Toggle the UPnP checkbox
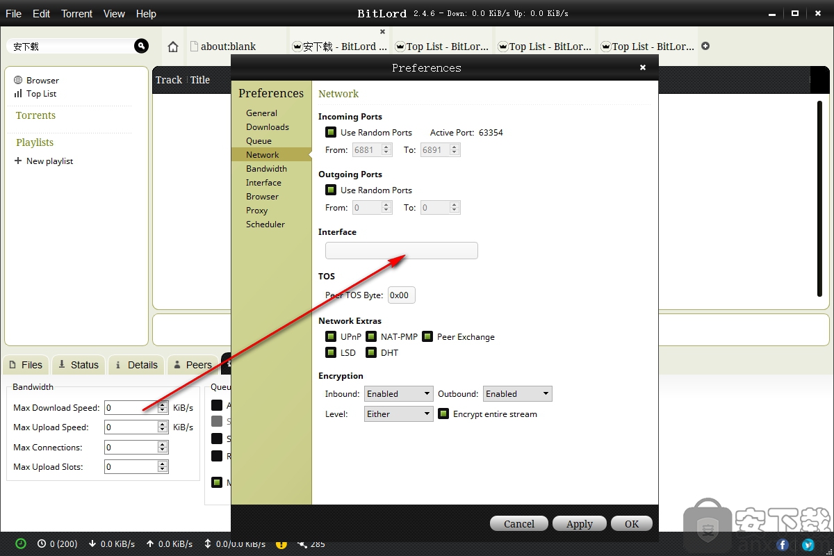 [x=331, y=336]
